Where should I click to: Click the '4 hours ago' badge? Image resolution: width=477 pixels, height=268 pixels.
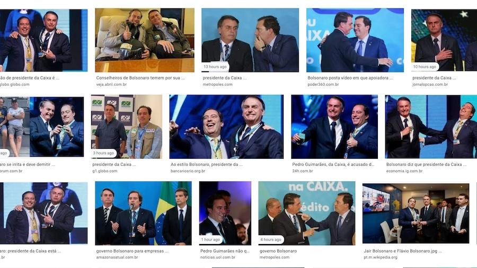click(x=271, y=239)
